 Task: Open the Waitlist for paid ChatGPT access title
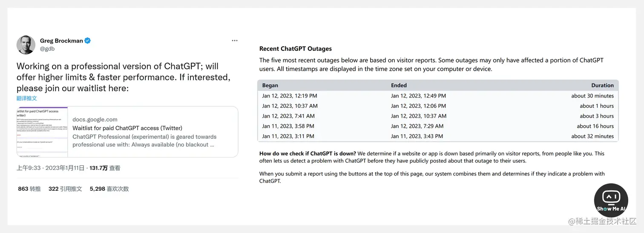pos(127,128)
